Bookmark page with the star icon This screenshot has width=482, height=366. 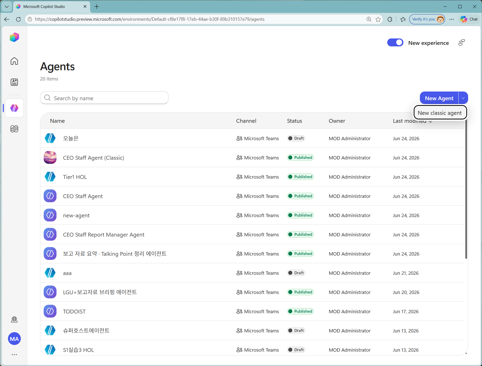point(378,19)
